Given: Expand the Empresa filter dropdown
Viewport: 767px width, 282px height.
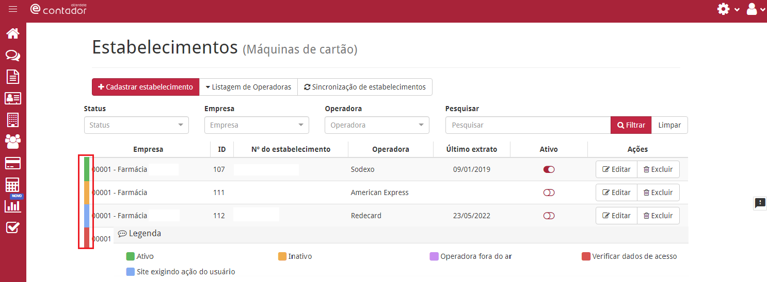Looking at the screenshot, I should click(x=257, y=125).
